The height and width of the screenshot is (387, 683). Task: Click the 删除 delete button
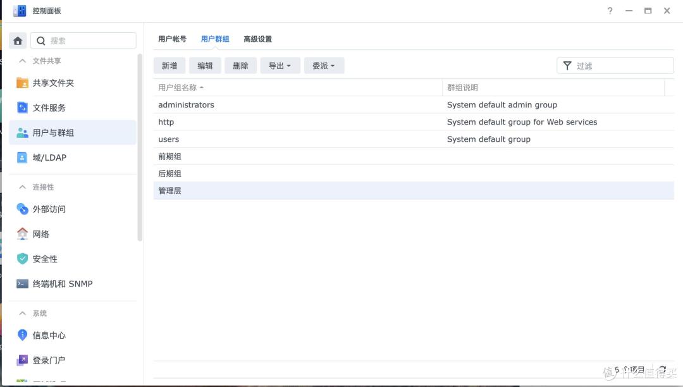[x=240, y=66]
